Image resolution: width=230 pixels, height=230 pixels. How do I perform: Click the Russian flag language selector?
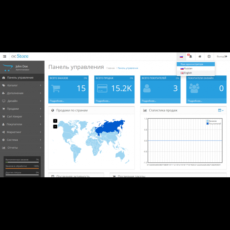(x=181, y=56)
